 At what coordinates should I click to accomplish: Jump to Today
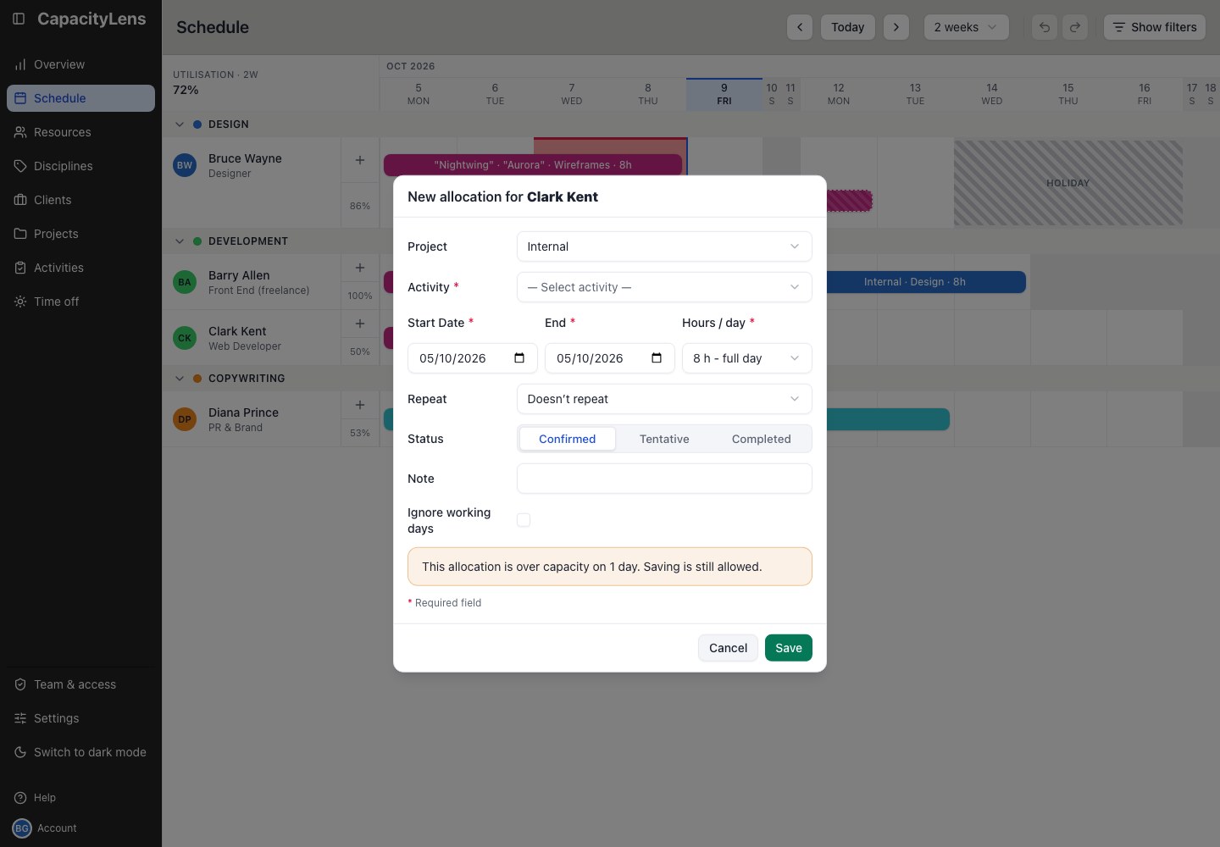[x=848, y=27]
